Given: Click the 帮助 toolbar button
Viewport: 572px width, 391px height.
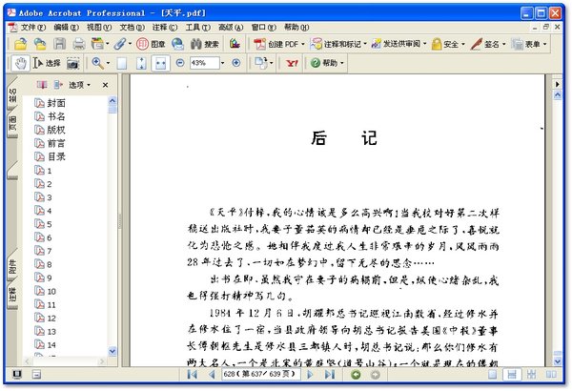Looking at the screenshot, I should click(x=327, y=63).
